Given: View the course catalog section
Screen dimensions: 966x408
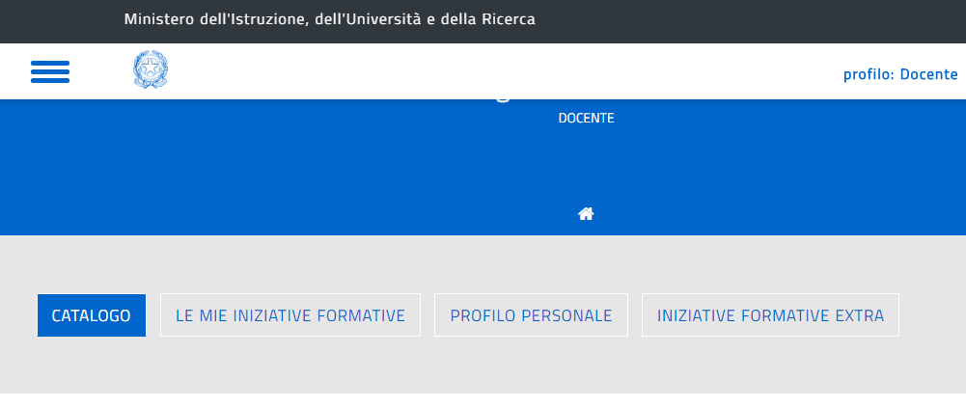Looking at the screenshot, I should click(x=92, y=315).
